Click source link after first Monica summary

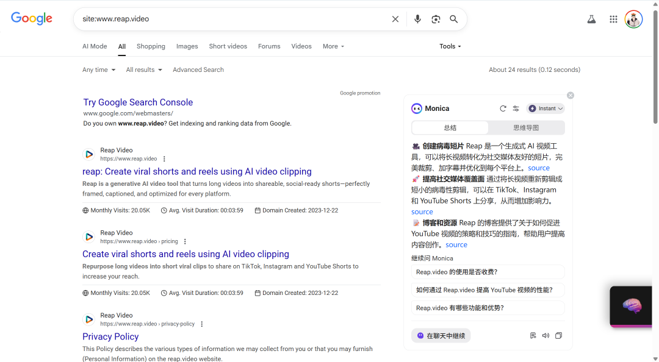(539, 168)
